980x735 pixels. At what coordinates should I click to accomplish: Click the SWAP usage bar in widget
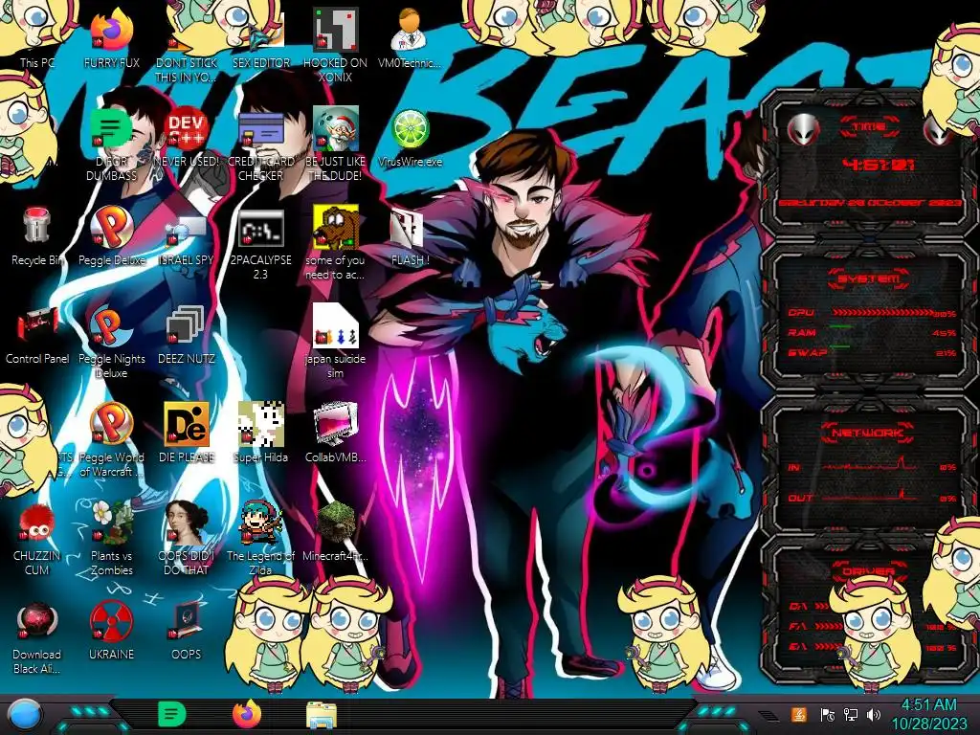click(x=839, y=346)
